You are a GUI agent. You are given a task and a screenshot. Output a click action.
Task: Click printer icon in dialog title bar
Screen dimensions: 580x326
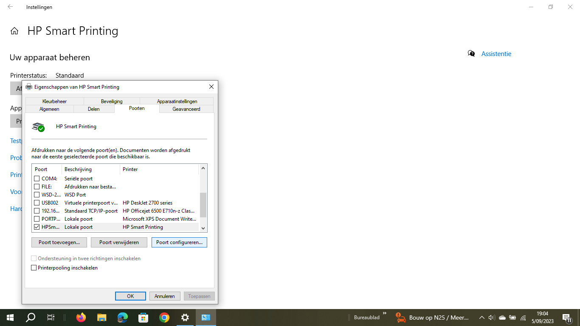point(29,87)
